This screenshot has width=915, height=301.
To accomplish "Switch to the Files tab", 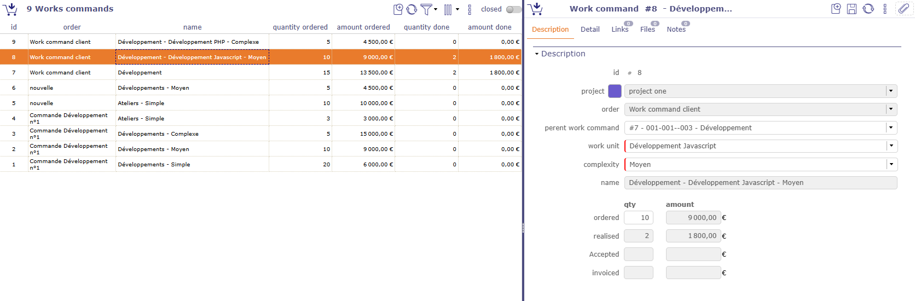I will pyautogui.click(x=647, y=30).
